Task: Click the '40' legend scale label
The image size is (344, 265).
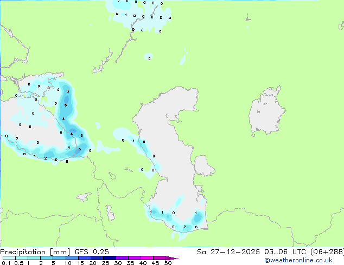Action: (143, 263)
